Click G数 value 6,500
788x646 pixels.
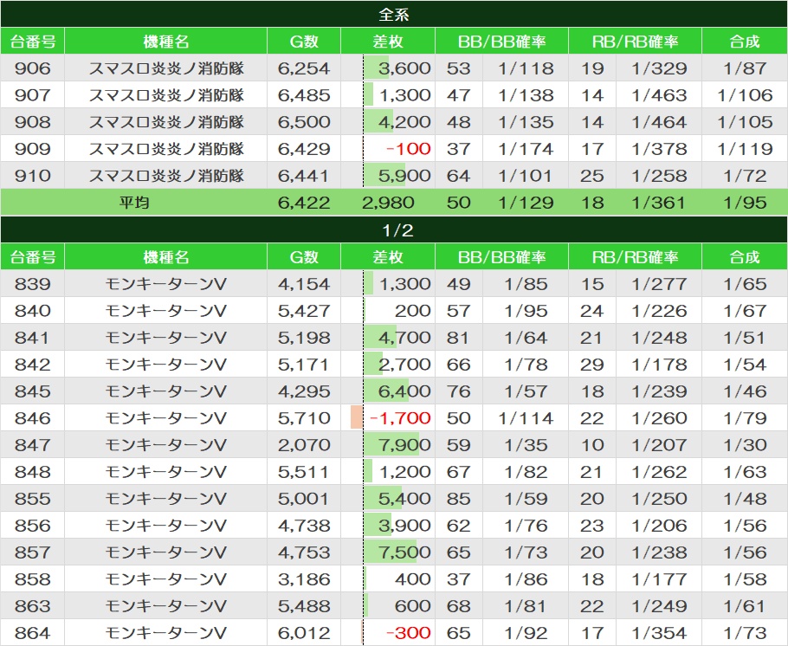[304, 121]
